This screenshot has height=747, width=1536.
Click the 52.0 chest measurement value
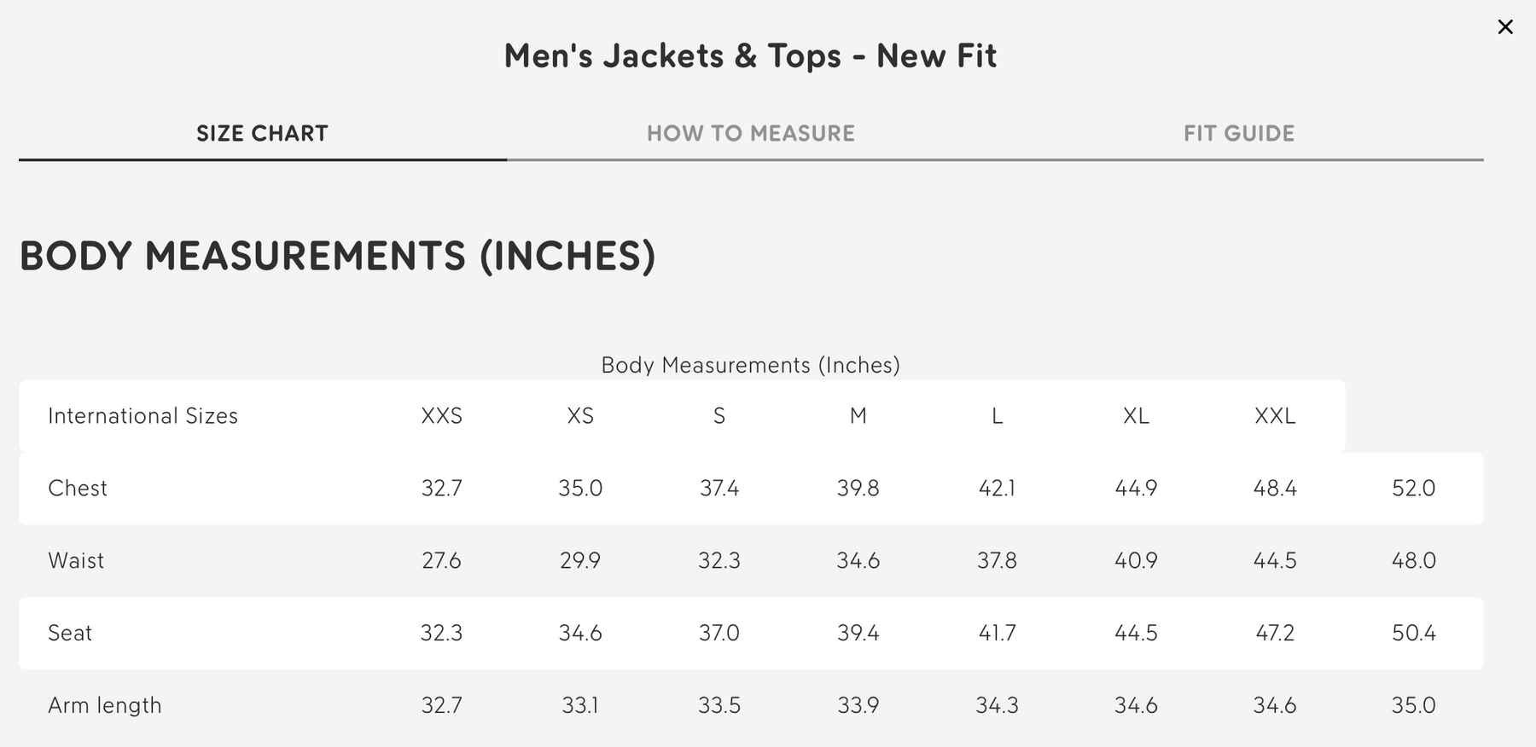tap(1413, 489)
